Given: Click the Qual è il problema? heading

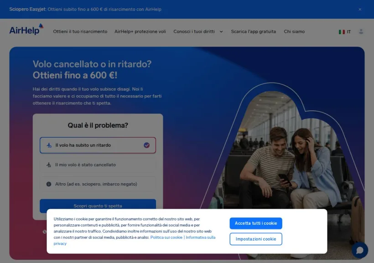Looking at the screenshot, I should 98,125.
